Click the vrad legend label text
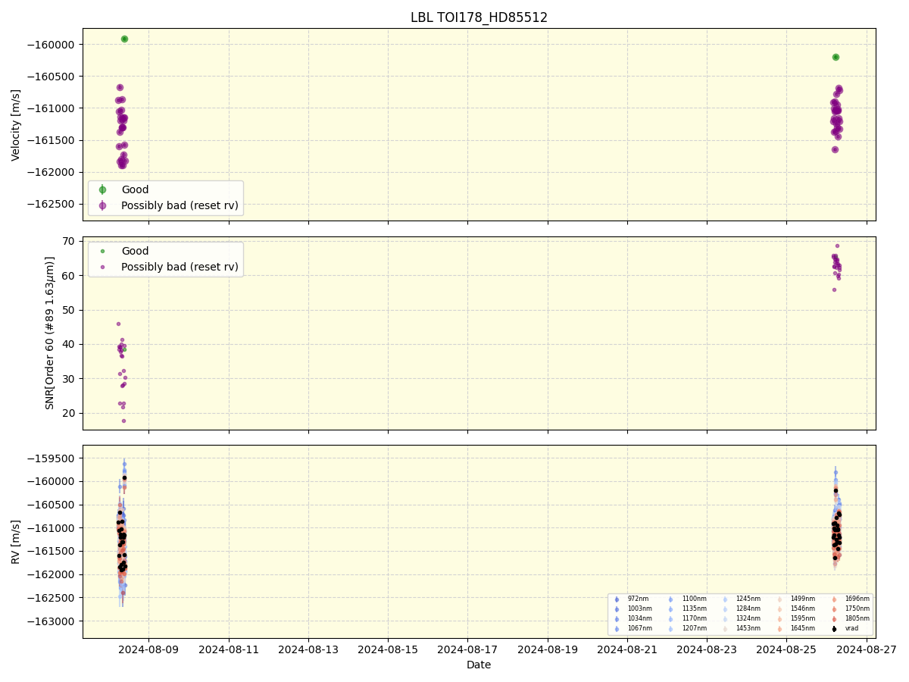909x682 pixels. 851,629
